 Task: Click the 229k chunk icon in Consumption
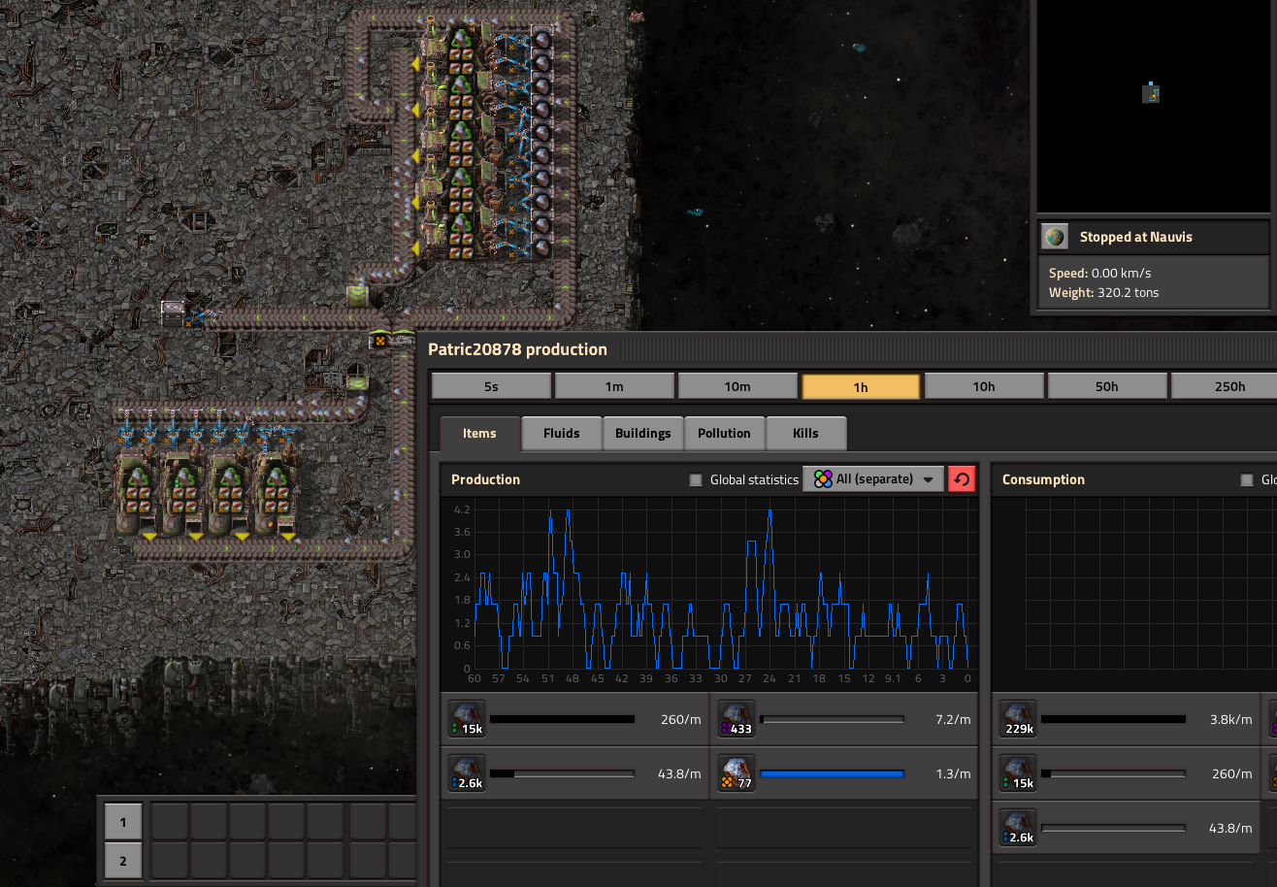(1018, 719)
